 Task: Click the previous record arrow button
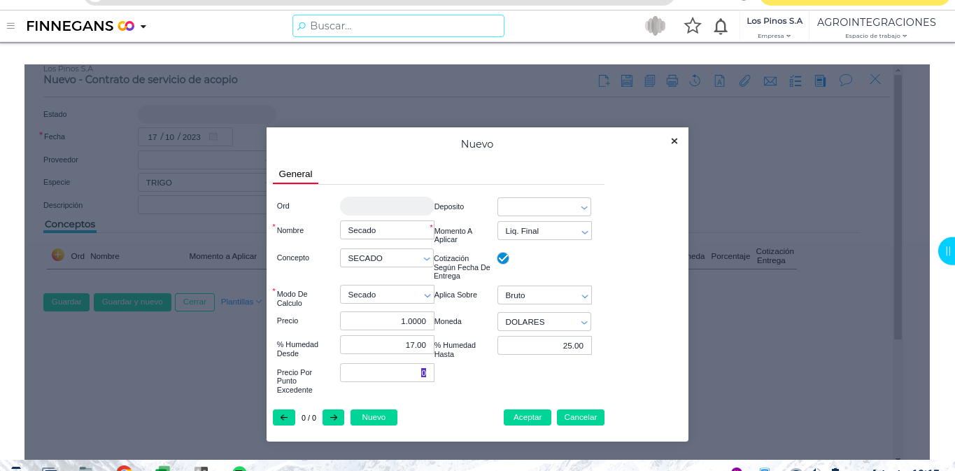coord(283,418)
